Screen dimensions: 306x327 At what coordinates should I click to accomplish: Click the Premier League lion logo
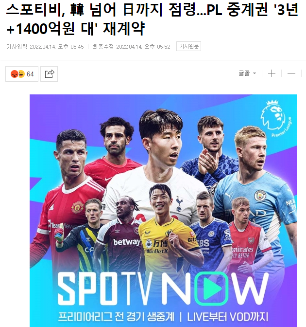[x=276, y=118]
